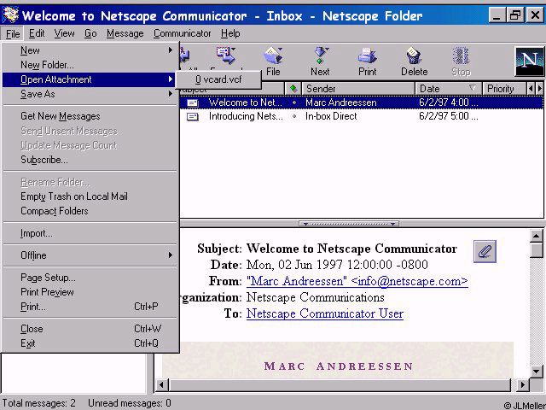Click the Print toolbar icon
The width and height of the screenshot is (546, 410).
[x=367, y=56]
